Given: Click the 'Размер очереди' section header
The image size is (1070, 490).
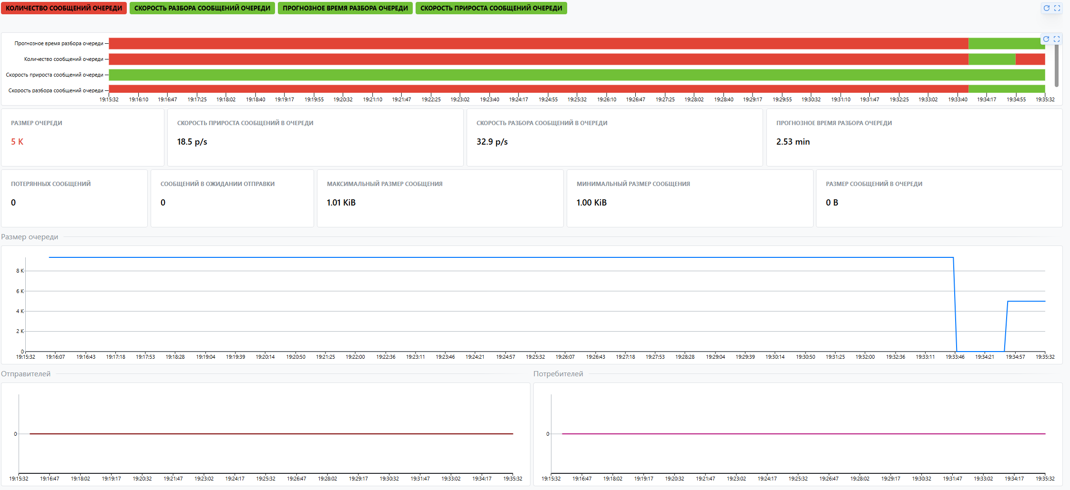Looking at the screenshot, I should pos(30,237).
